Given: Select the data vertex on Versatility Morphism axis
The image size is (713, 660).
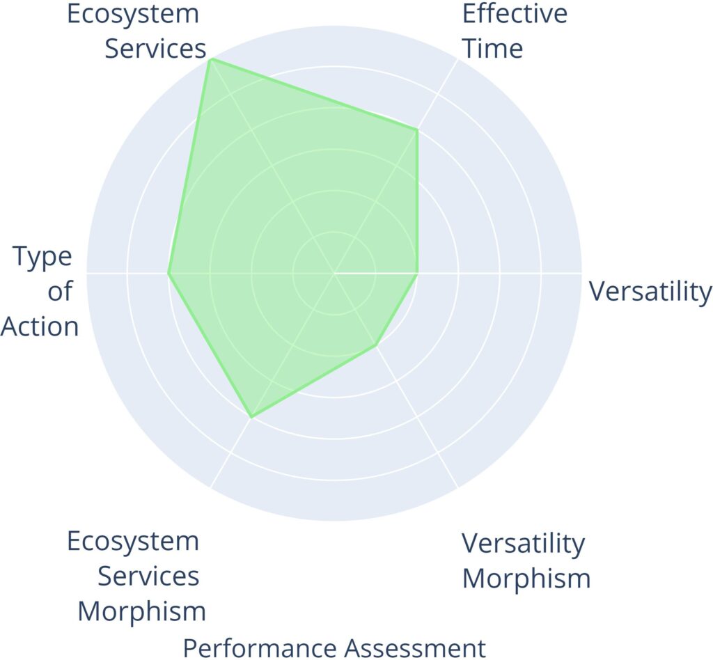Looking at the screenshot, I should 376,345.
